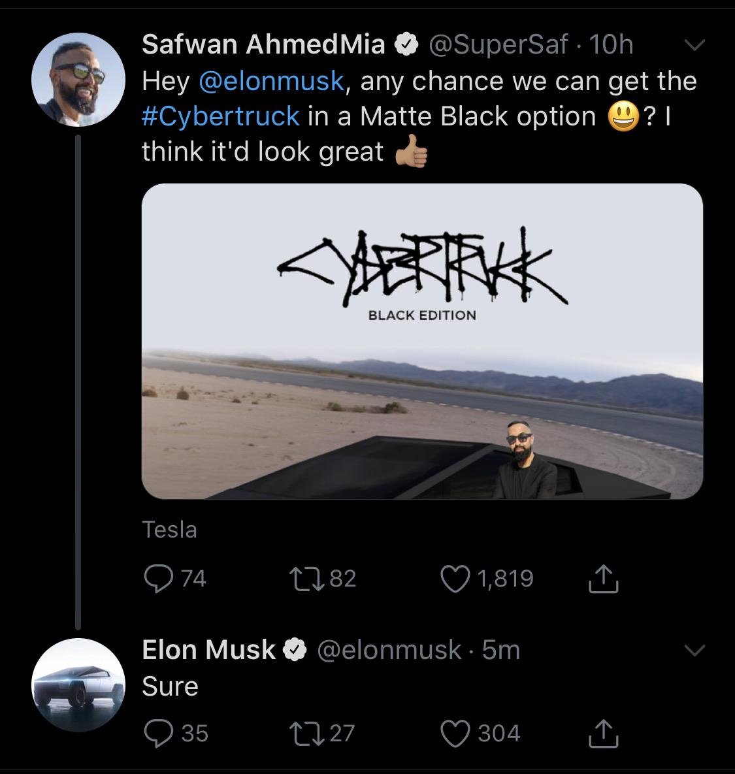Image resolution: width=735 pixels, height=774 pixels.
Task: Open the @elonmusk handle in reply header
Action: [389, 650]
